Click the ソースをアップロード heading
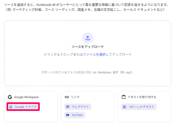Viewport: 176px width, 127px height. click(x=88, y=47)
